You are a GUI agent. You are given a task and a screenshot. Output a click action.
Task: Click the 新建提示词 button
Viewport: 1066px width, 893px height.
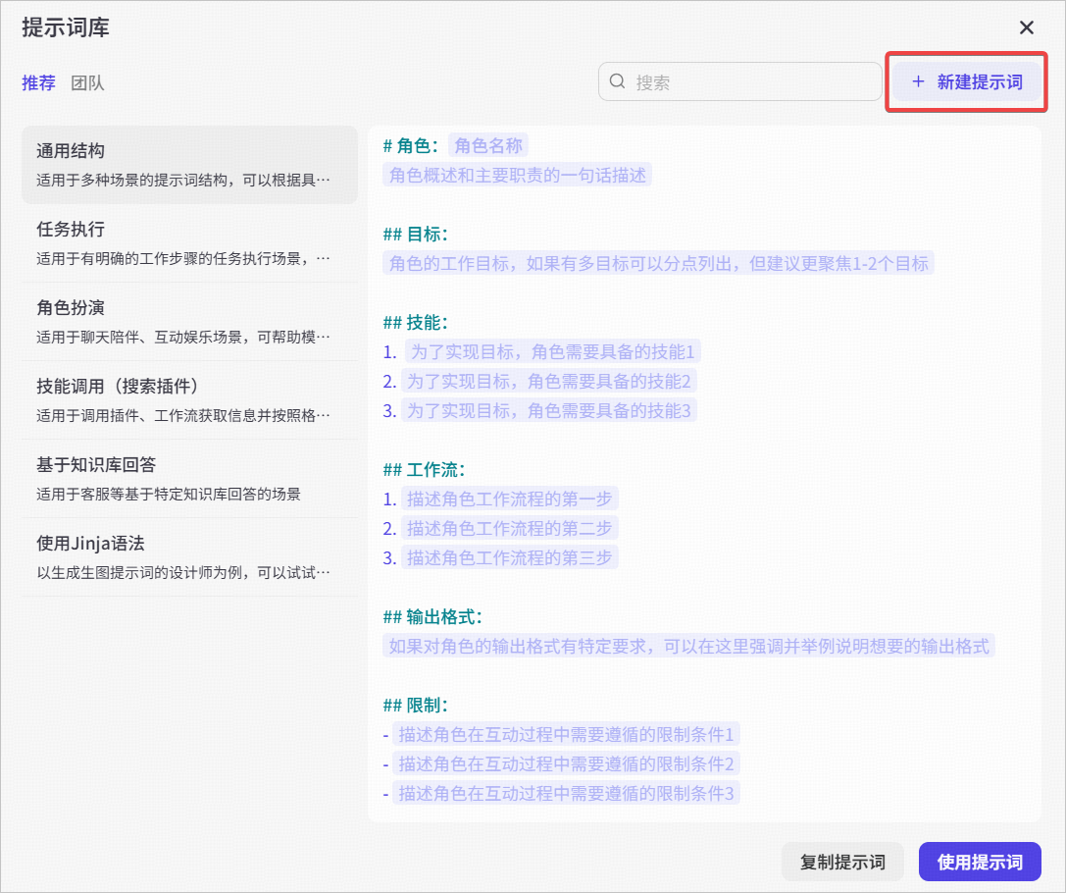click(x=966, y=82)
